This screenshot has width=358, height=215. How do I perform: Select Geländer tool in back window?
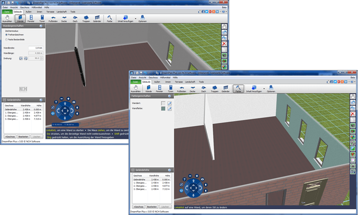(x=97, y=19)
